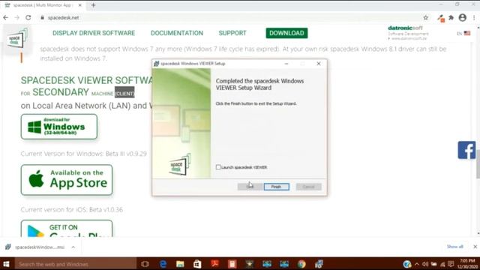The width and height of the screenshot is (480, 270).
Task: Open Task View from taskbar
Action: click(145, 264)
